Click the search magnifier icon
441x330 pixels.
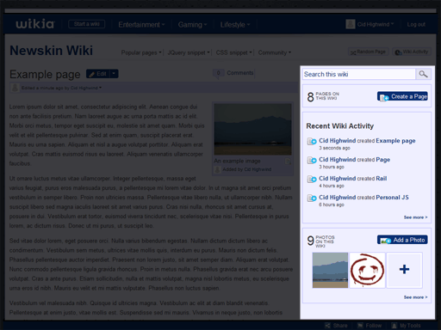423,74
